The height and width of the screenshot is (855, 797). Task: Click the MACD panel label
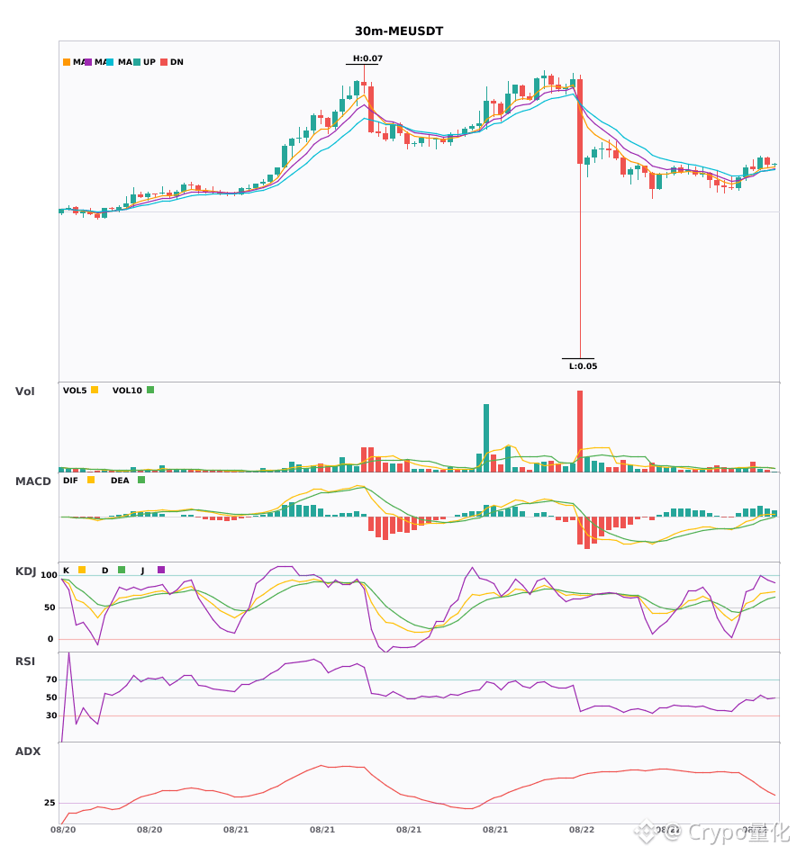(x=32, y=481)
